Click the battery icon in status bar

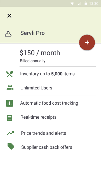click(86, 3)
